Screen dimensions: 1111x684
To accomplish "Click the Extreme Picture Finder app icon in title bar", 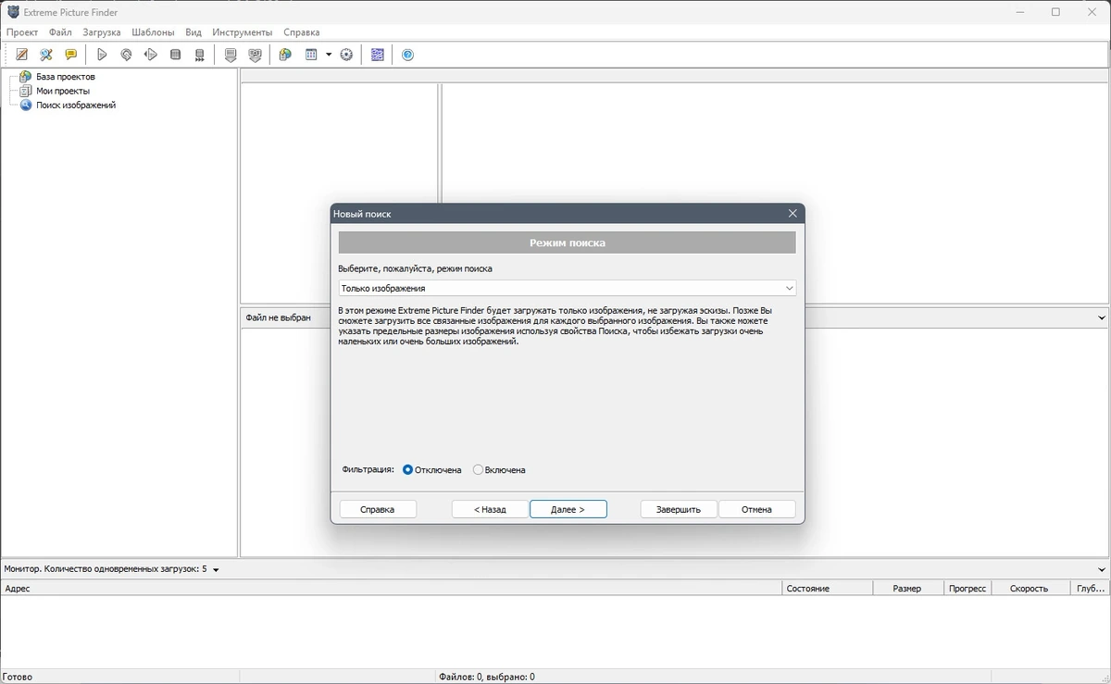I will pos(13,12).
